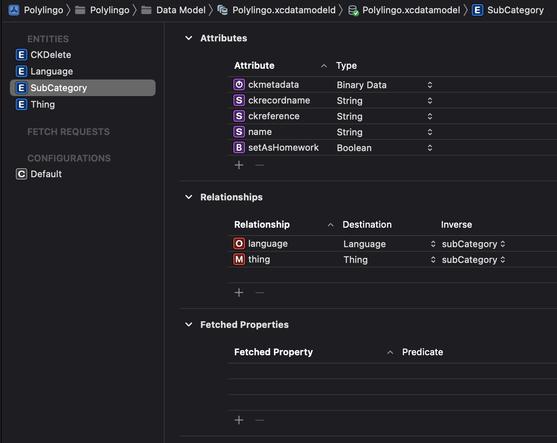Sort by the Fetched Property column header

tap(274, 352)
